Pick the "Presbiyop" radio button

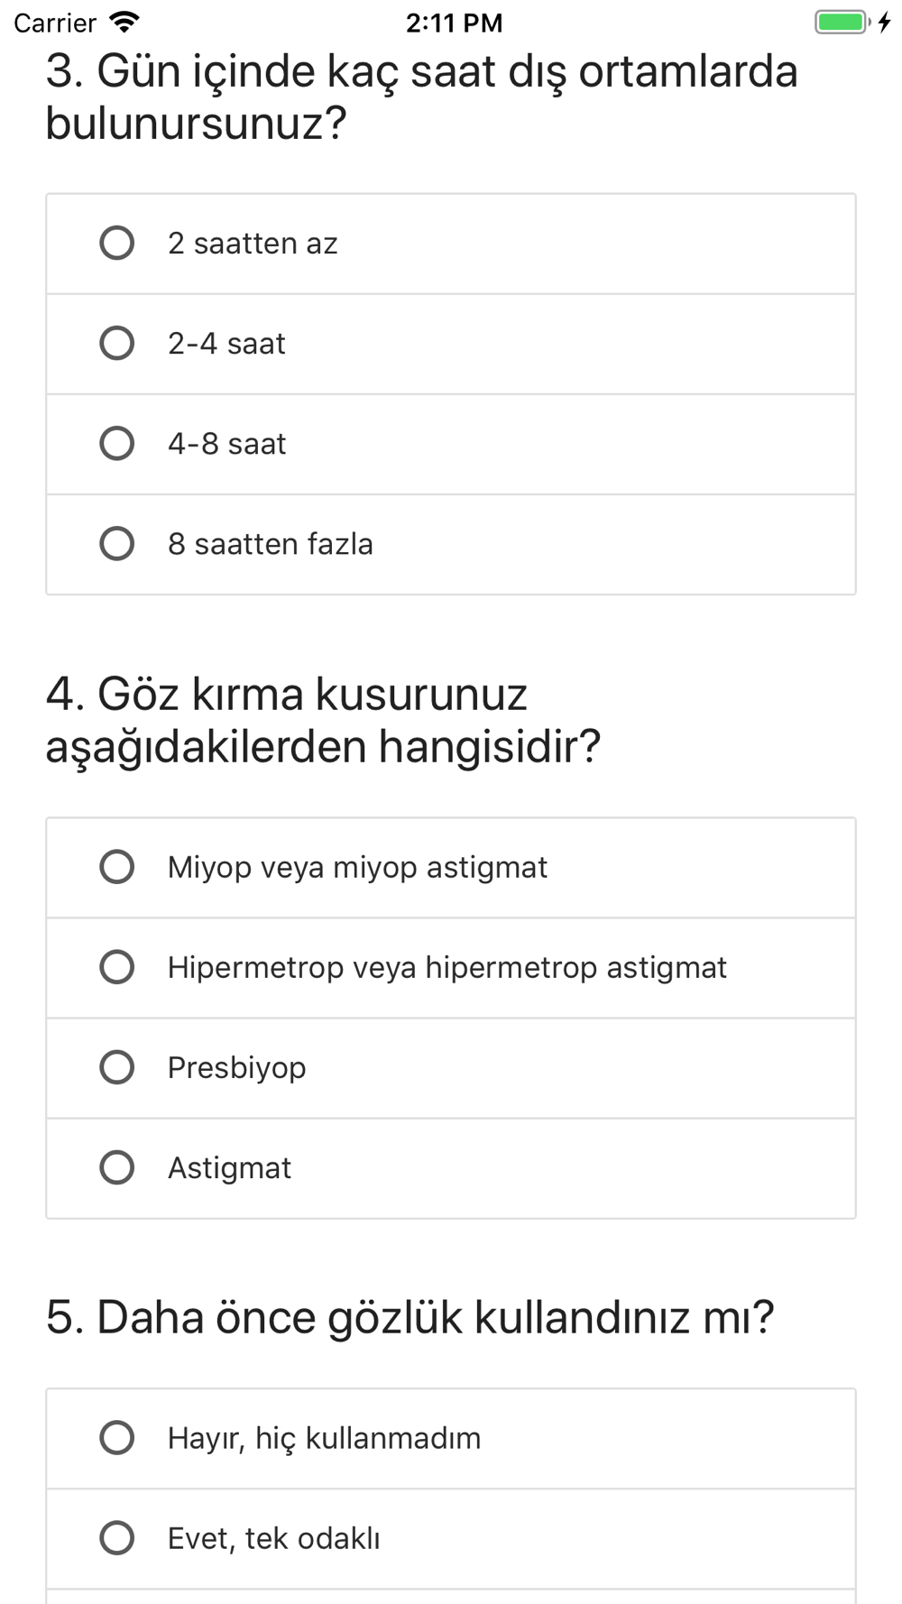pyautogui.click(x=116, y=1067)
